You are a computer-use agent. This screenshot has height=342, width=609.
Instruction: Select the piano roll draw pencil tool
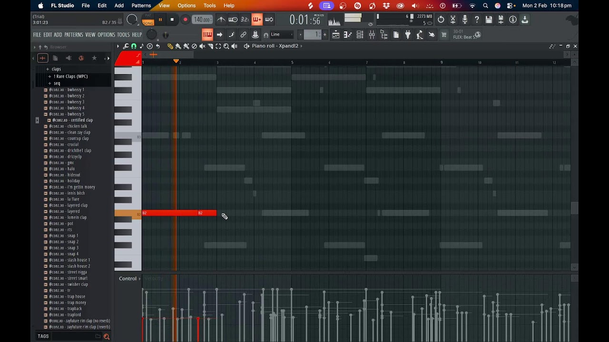[170, 46]
